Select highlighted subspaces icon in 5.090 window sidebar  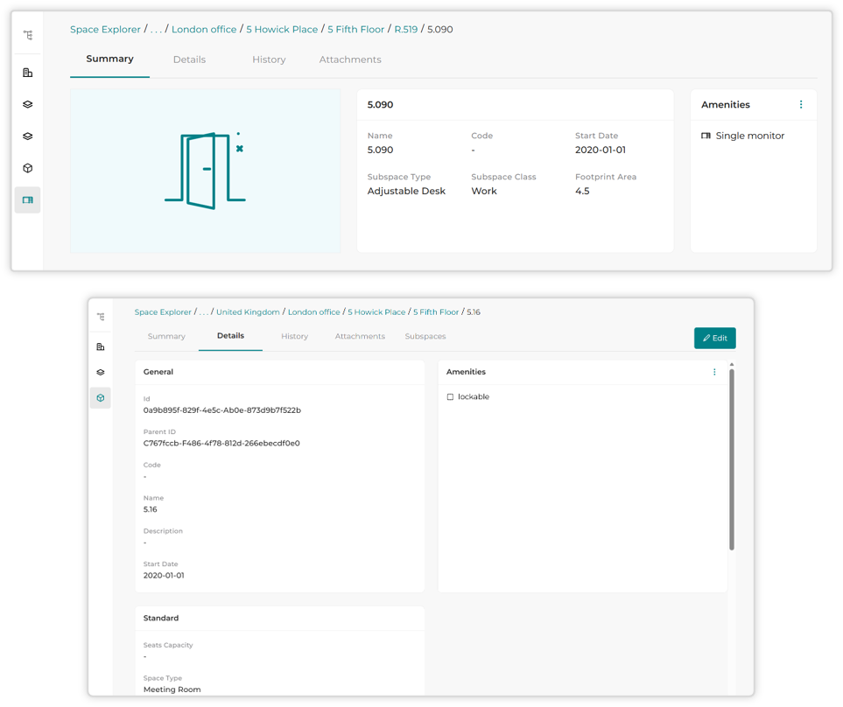click(28, 200)
